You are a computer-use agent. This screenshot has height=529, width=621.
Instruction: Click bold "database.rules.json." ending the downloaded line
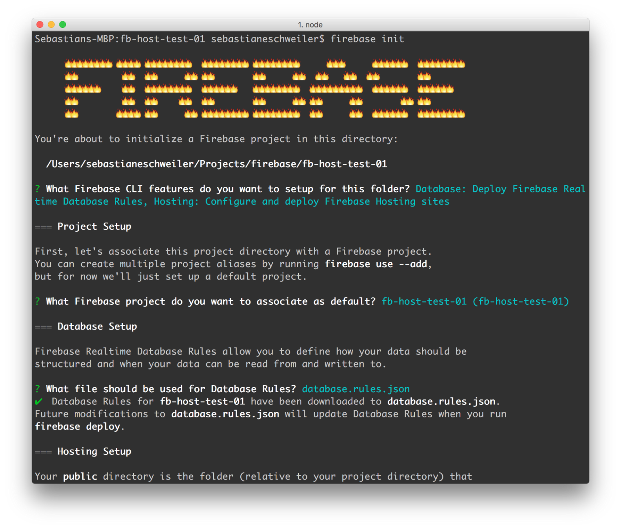(444, 402)
